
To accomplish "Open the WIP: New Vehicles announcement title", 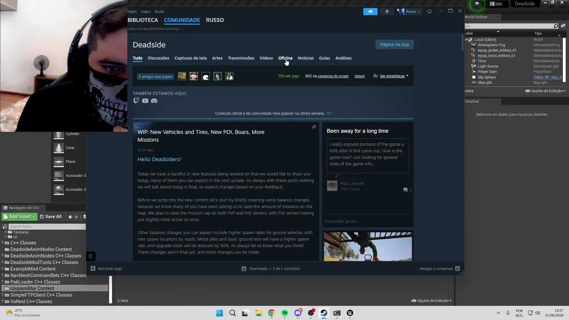I will click(x=201, y=136).
